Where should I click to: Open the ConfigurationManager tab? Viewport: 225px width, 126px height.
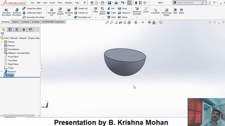tap(17, 29)
